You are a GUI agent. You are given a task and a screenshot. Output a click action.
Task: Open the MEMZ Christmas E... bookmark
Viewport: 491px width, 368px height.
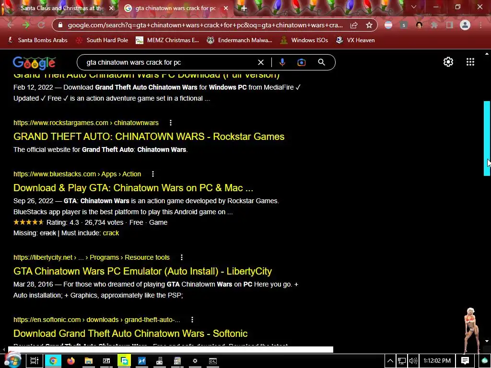pos(167,40)
